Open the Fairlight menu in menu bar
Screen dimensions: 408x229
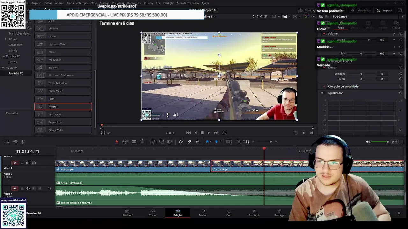coord(169,3)
